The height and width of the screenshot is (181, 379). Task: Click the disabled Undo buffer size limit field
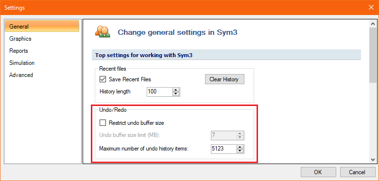[x=224, y=136]
